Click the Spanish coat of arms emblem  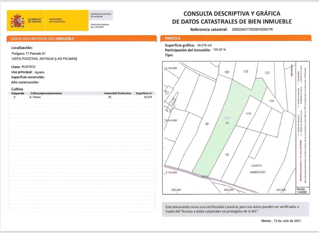(x=17, y=21)
